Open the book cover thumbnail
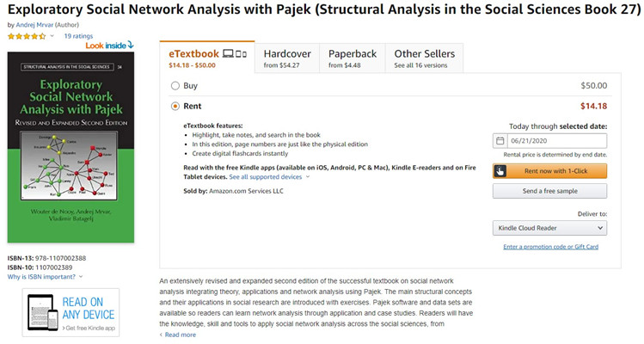The height and width of the screenshot is (344, 644). [70, 148]
